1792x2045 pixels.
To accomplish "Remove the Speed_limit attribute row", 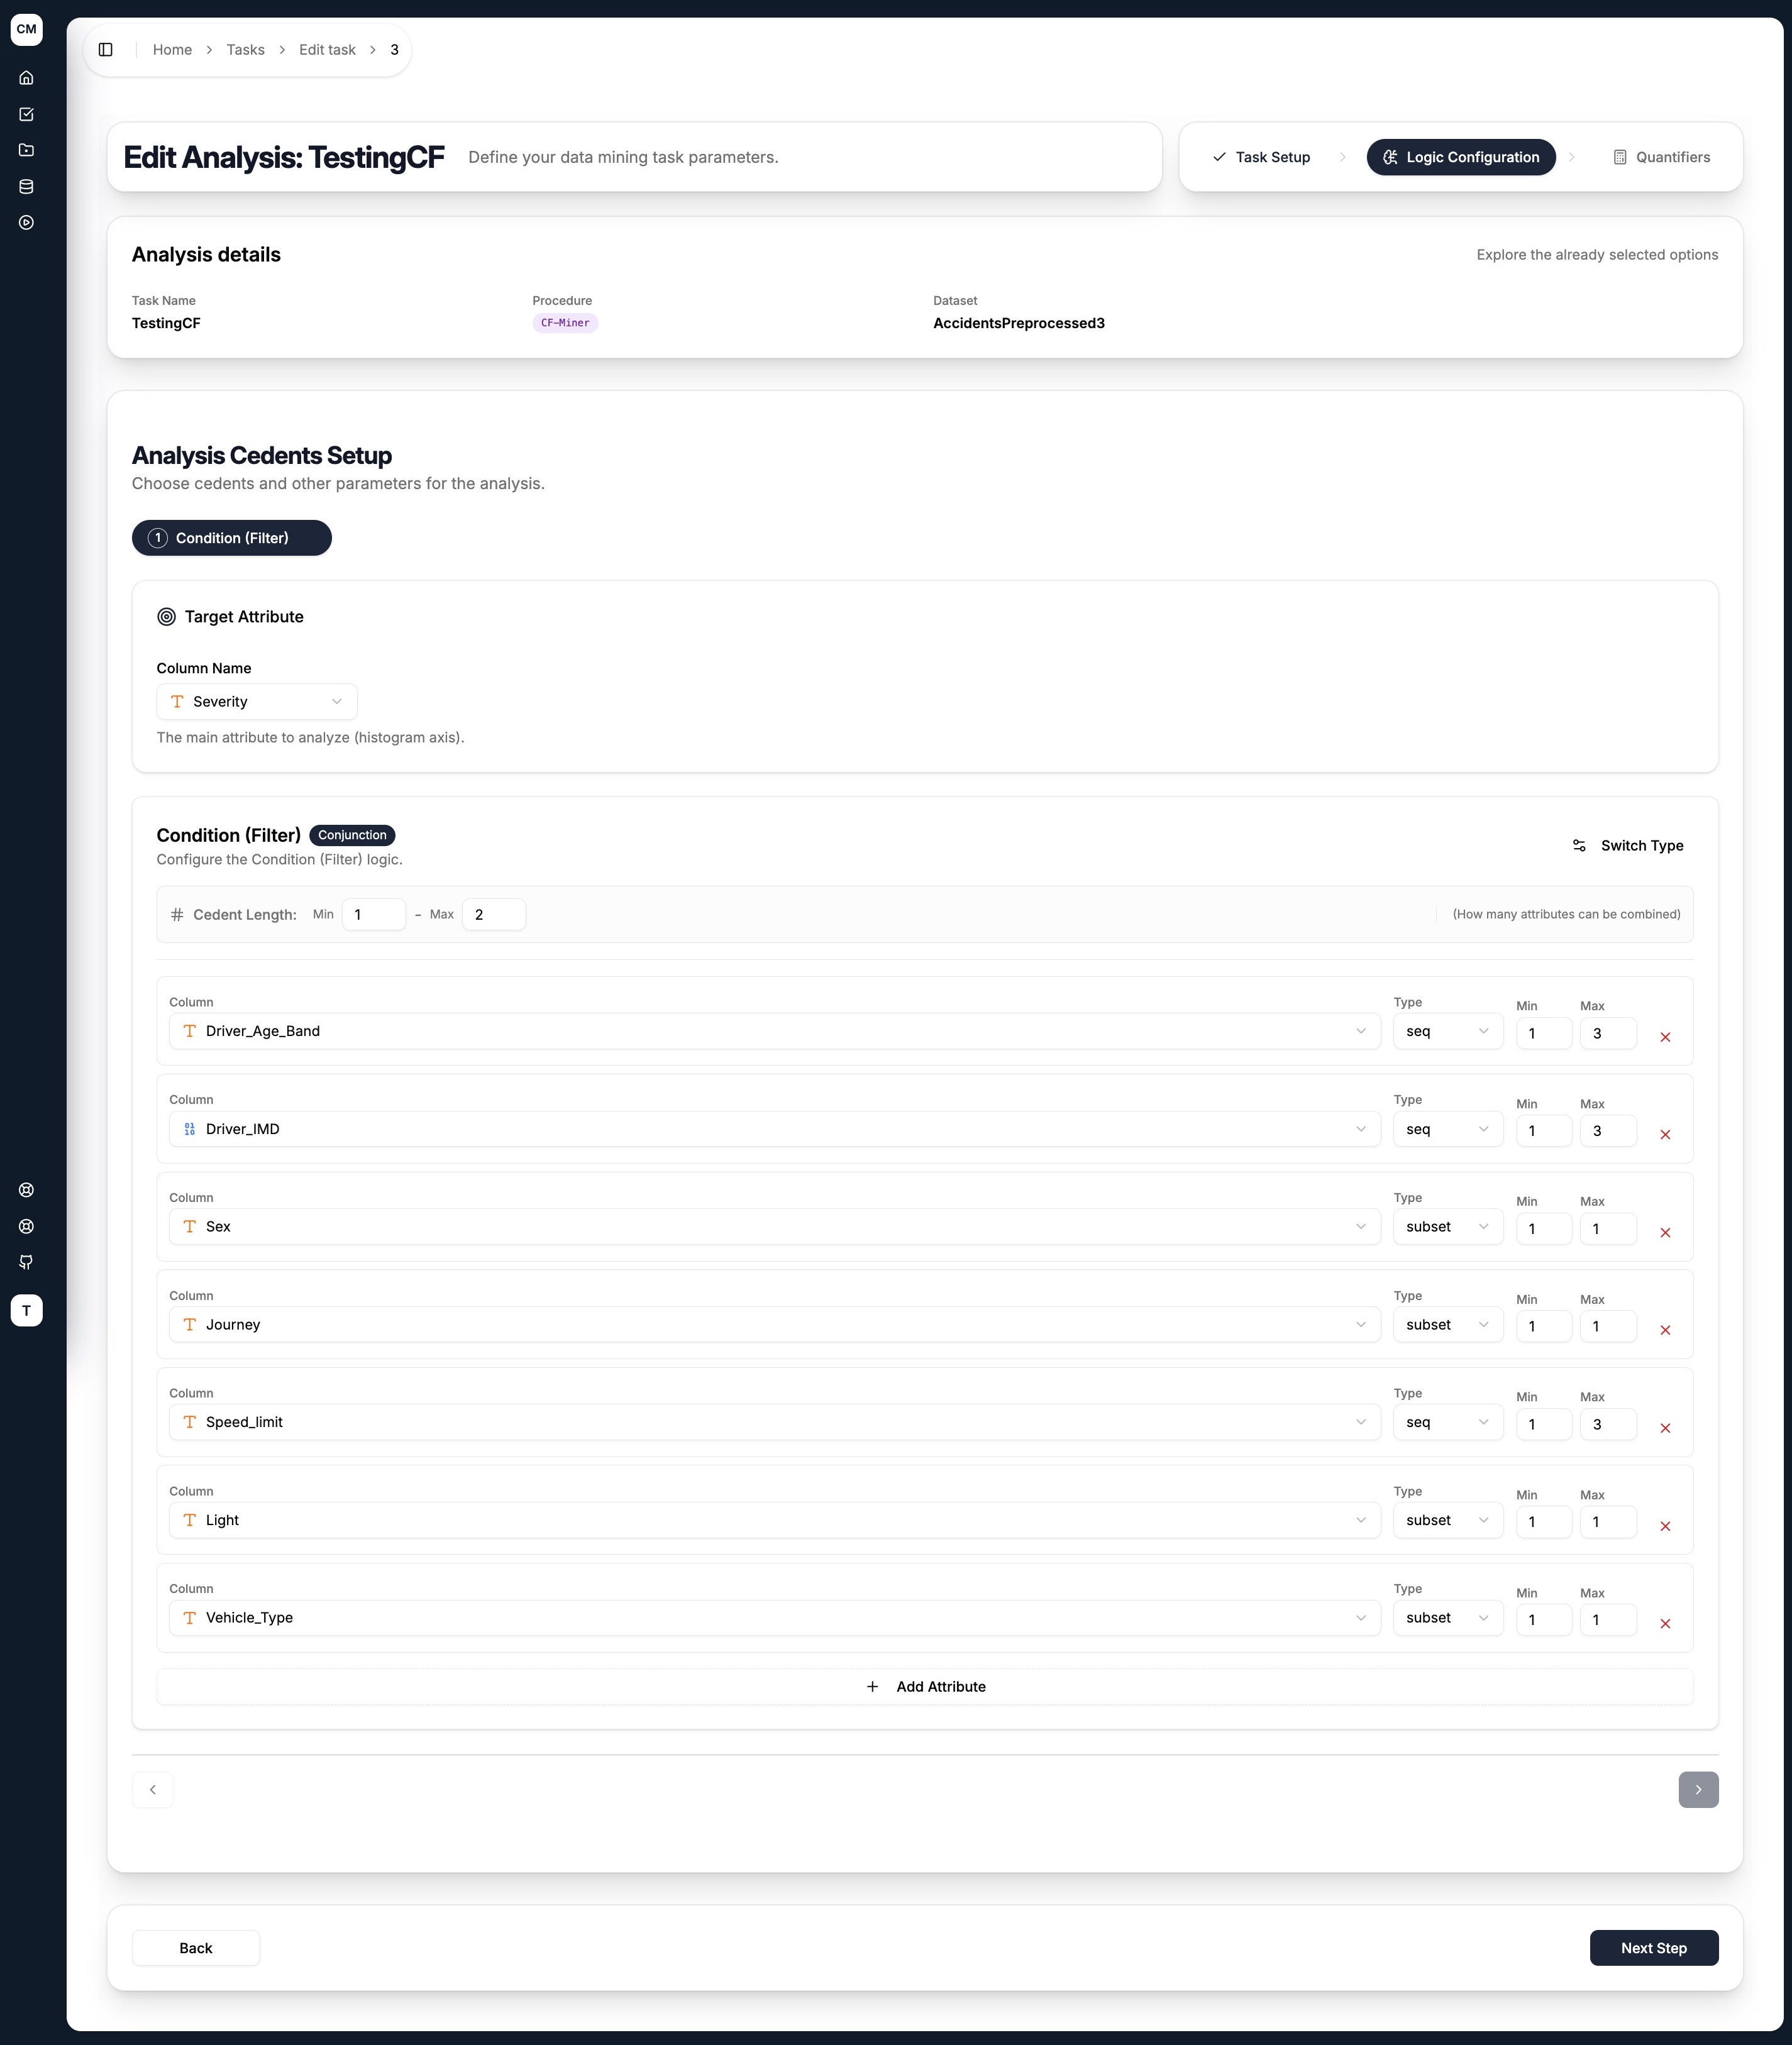I will tap(1665, 1428).
